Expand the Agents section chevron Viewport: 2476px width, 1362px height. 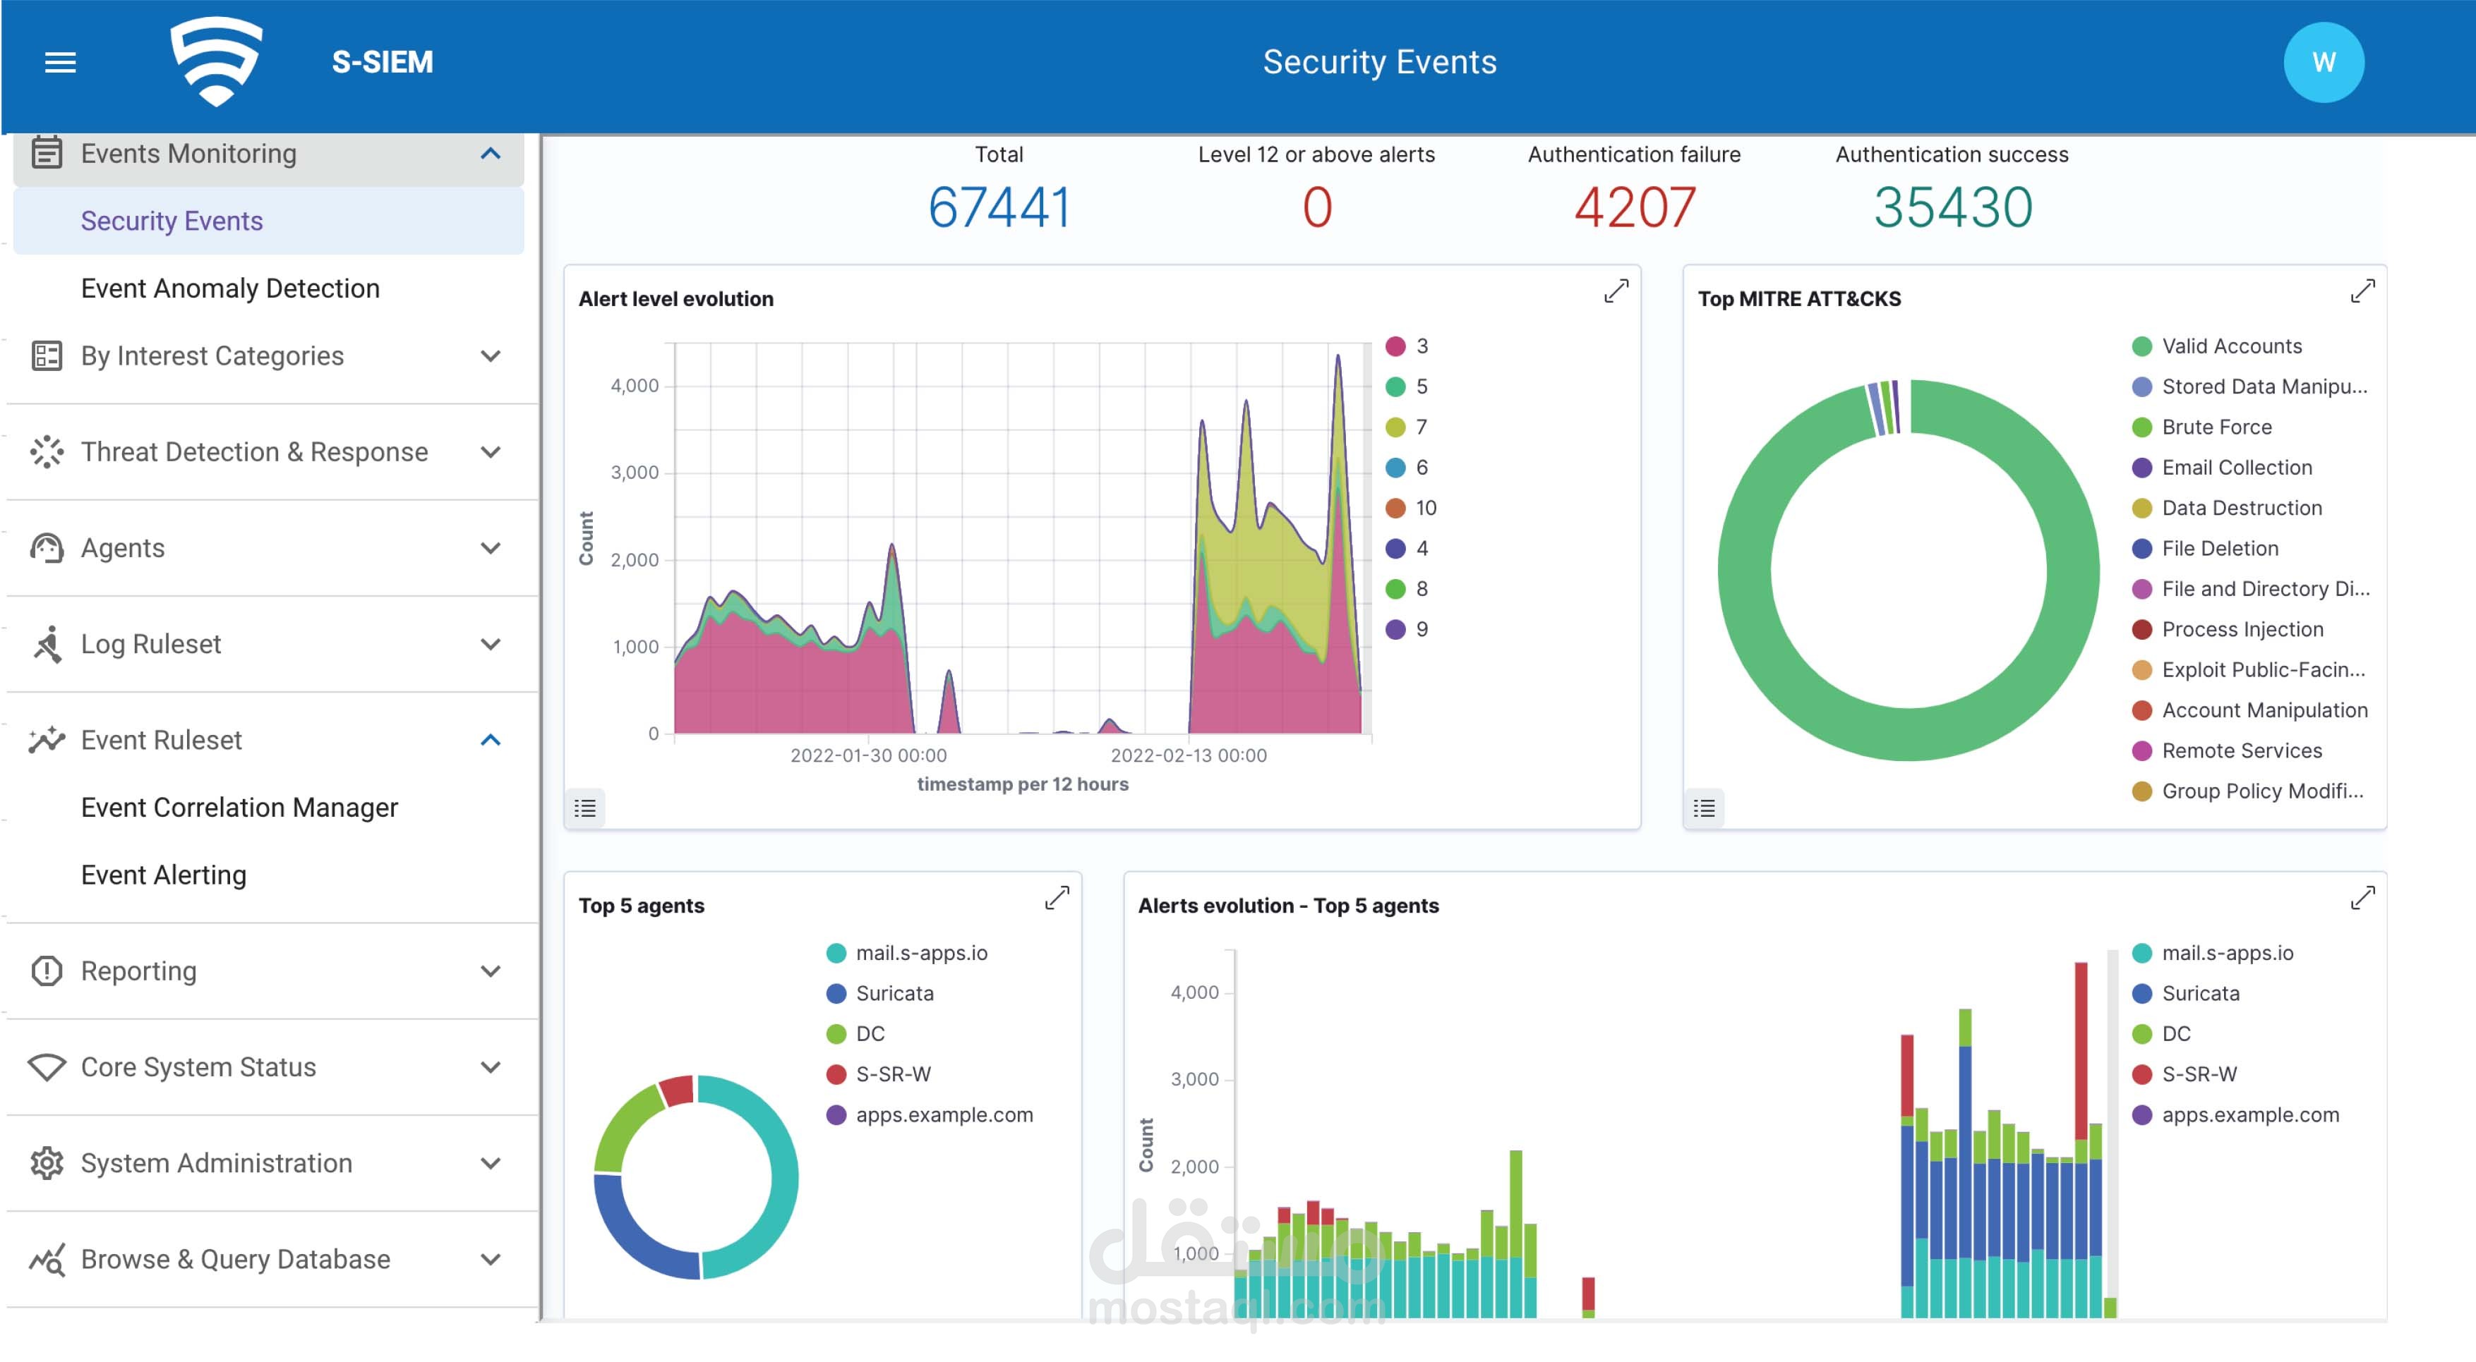coord(491,549)
